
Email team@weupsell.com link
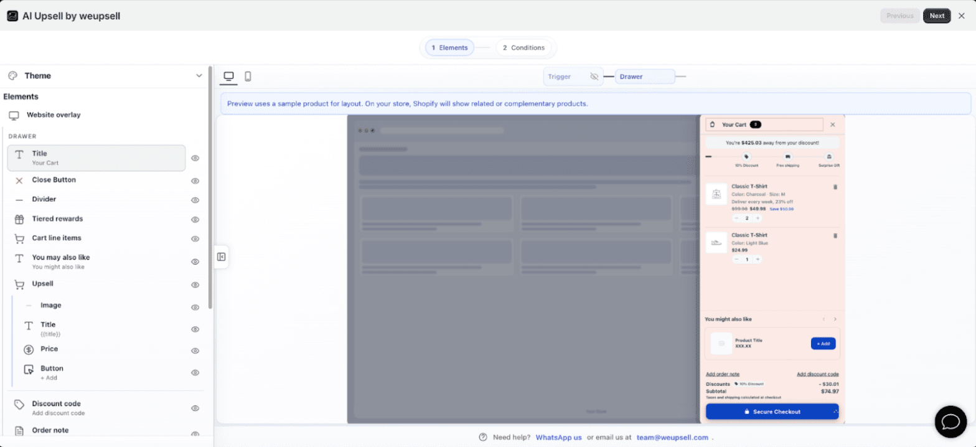[672, 437]
